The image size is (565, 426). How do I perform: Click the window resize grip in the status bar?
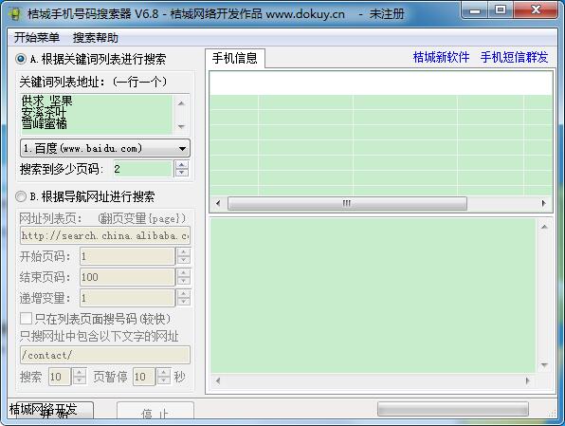552,414
